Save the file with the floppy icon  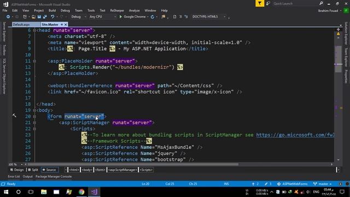(39, 17)
